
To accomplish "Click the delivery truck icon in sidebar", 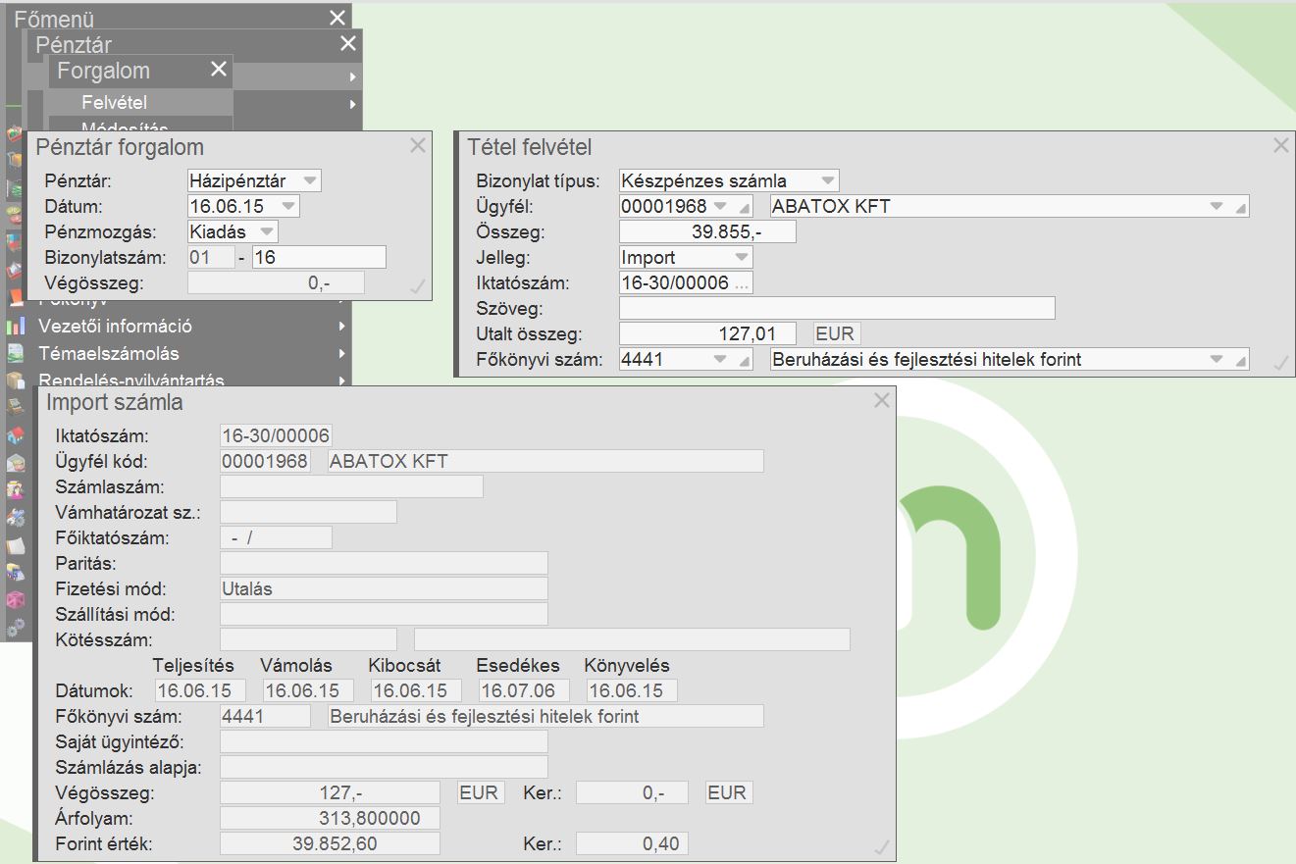I will [x=15, y=572].
